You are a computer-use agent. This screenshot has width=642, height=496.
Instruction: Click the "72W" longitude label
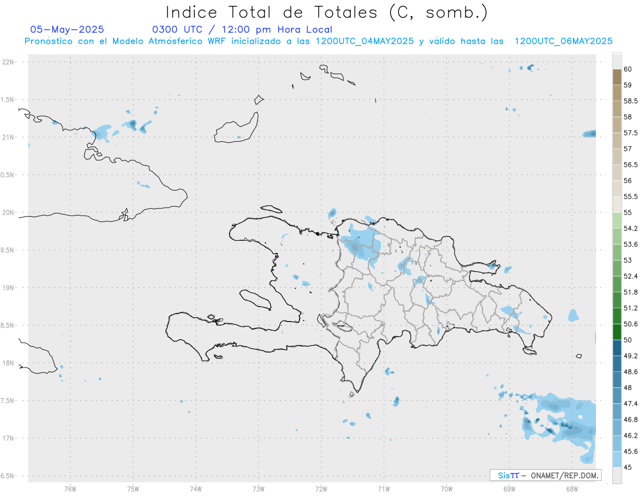tap(321, 489)
